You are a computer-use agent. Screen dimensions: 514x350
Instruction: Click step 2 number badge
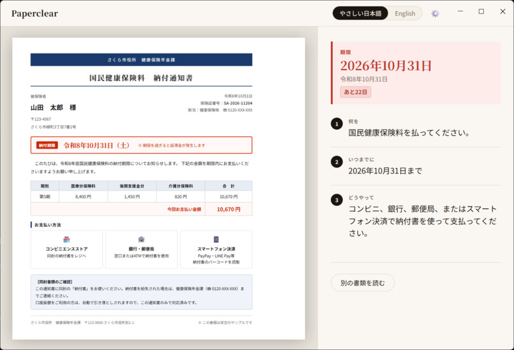[337, 162]
